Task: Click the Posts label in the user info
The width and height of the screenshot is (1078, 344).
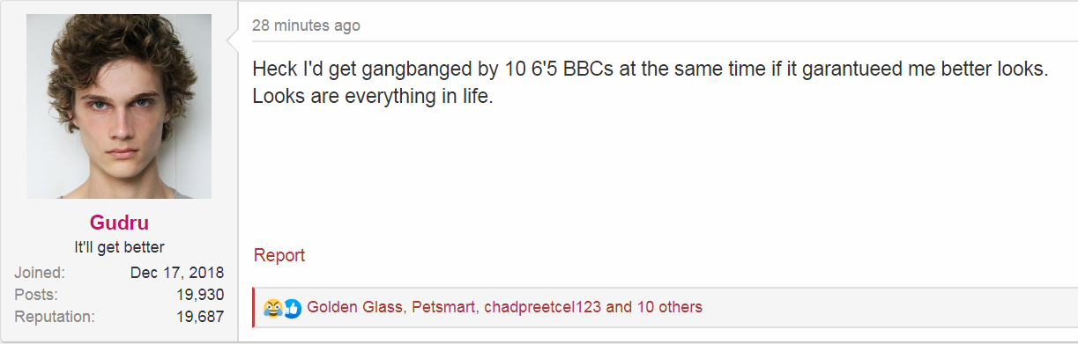Action: 36,295
